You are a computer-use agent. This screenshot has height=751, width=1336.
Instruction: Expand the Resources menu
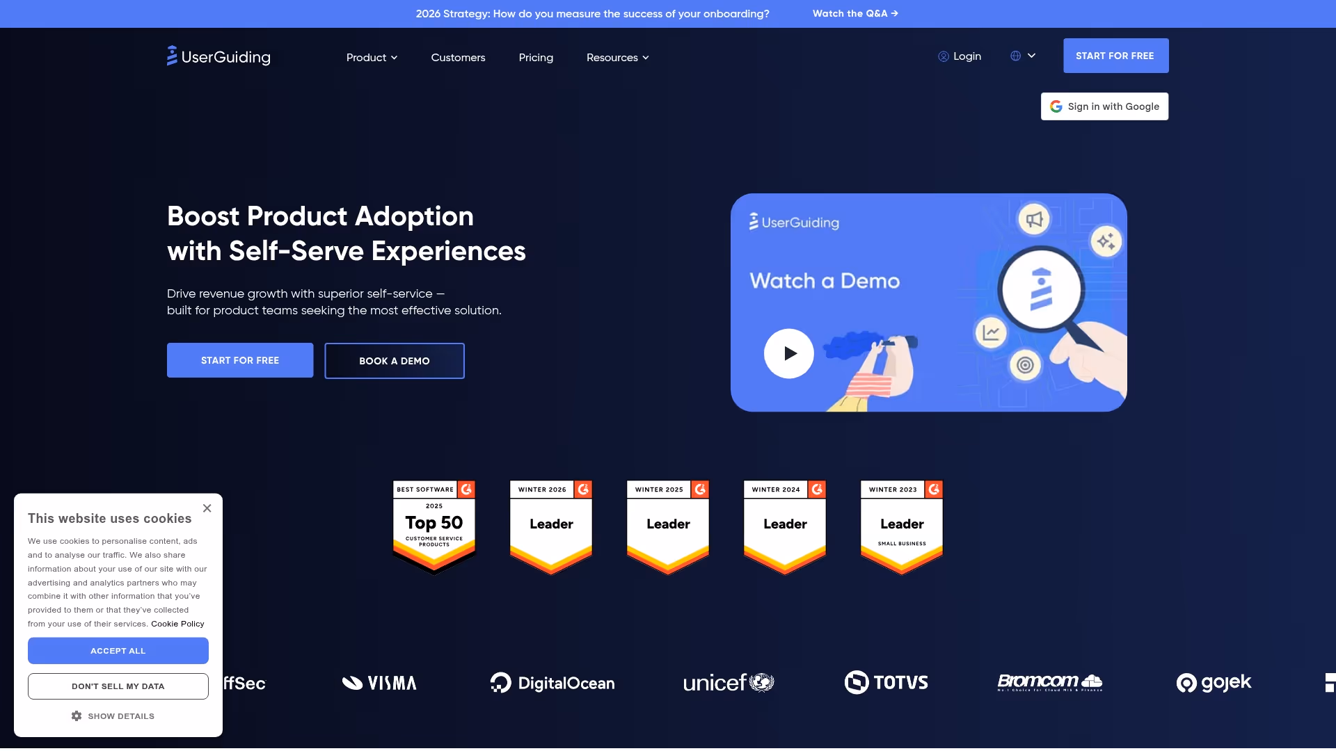click(617, 57)
